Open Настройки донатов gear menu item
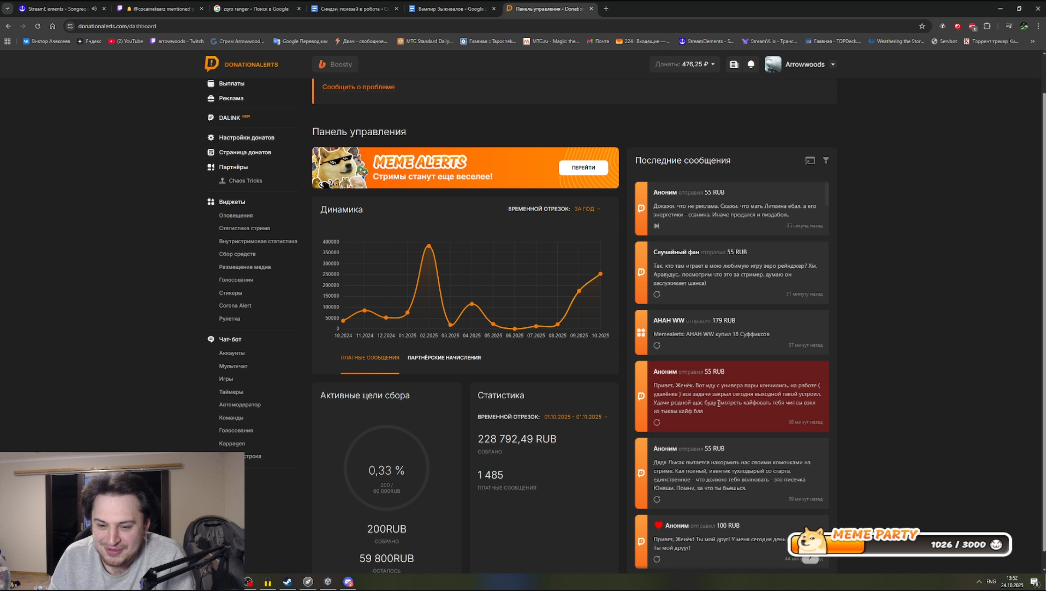Image resolution: width=1046 pixels, height=591 pixels. pyautogui.click(x=246, y=137)
